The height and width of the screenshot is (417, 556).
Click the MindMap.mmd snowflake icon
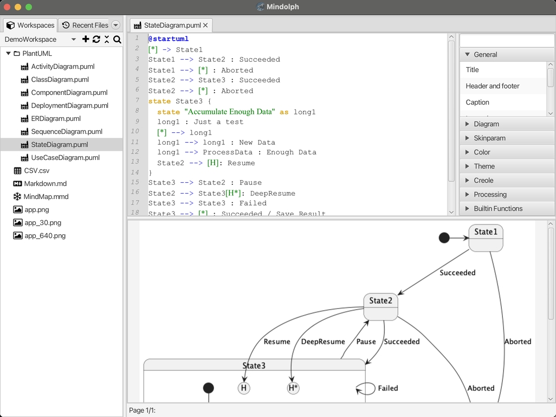17,197
